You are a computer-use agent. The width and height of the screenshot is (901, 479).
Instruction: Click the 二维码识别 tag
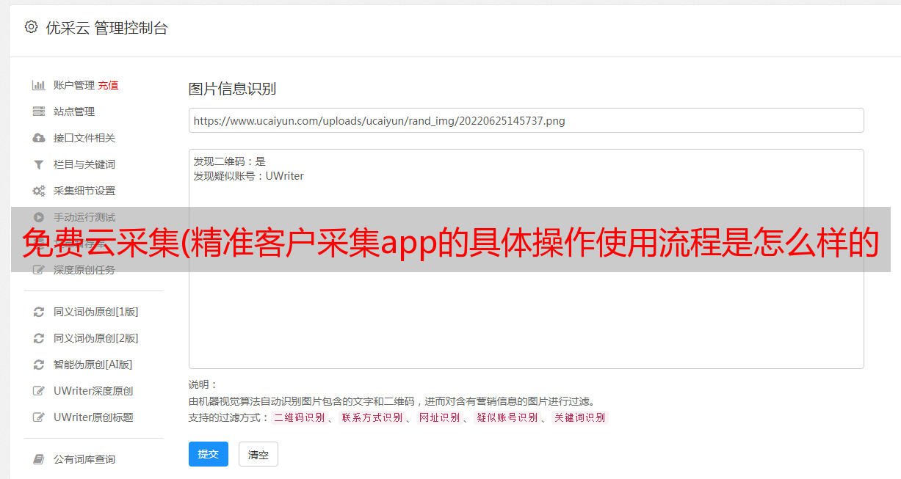pyautogui.click(x=299, y=417)
